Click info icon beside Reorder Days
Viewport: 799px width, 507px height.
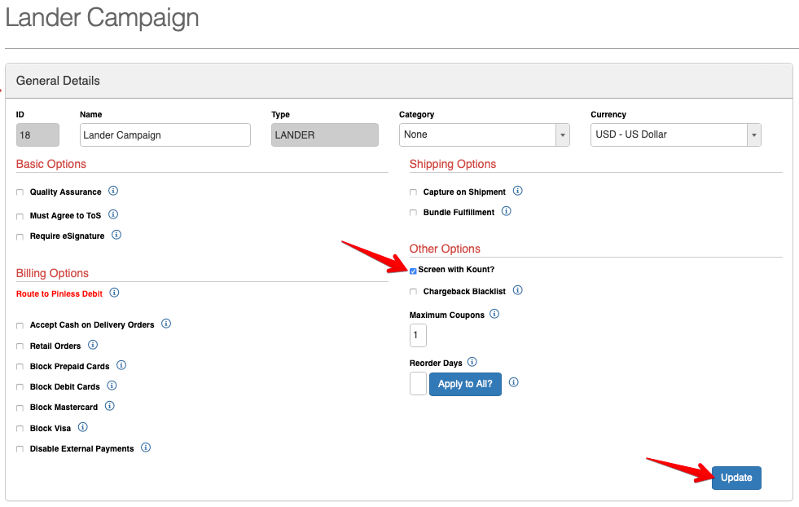point(472,363)
